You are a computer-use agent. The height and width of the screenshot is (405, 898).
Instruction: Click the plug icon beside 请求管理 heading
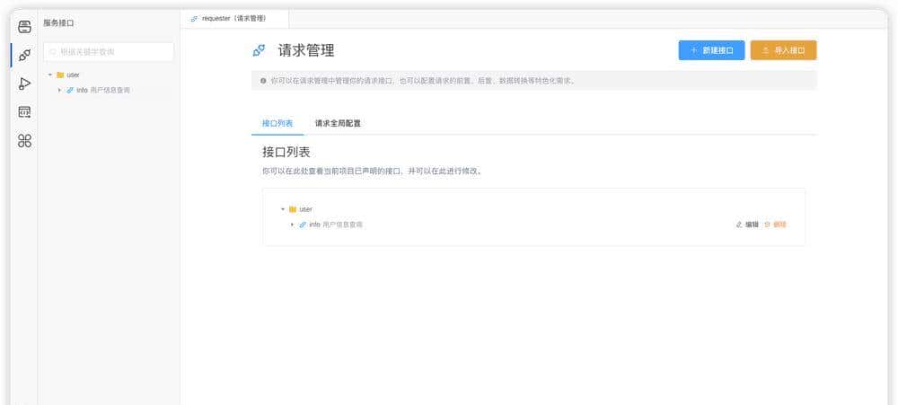(x=259, y=50)
